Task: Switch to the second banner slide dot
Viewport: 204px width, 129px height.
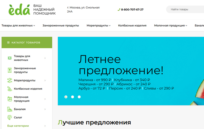Action: 73,97
